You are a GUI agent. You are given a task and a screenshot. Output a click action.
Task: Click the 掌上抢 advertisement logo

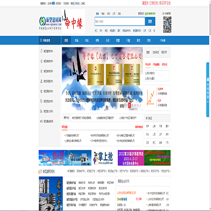(103, 158)
